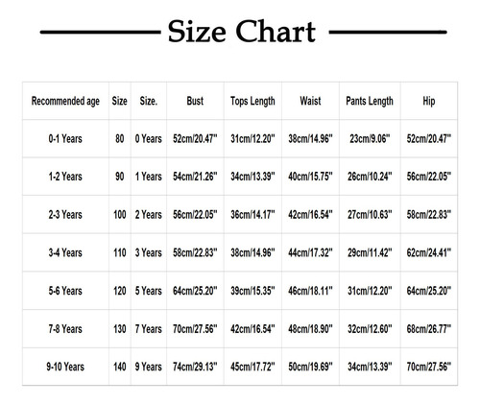Select the Recommended age column header
The width and height of the screenshot is (480, 404).
65,101
